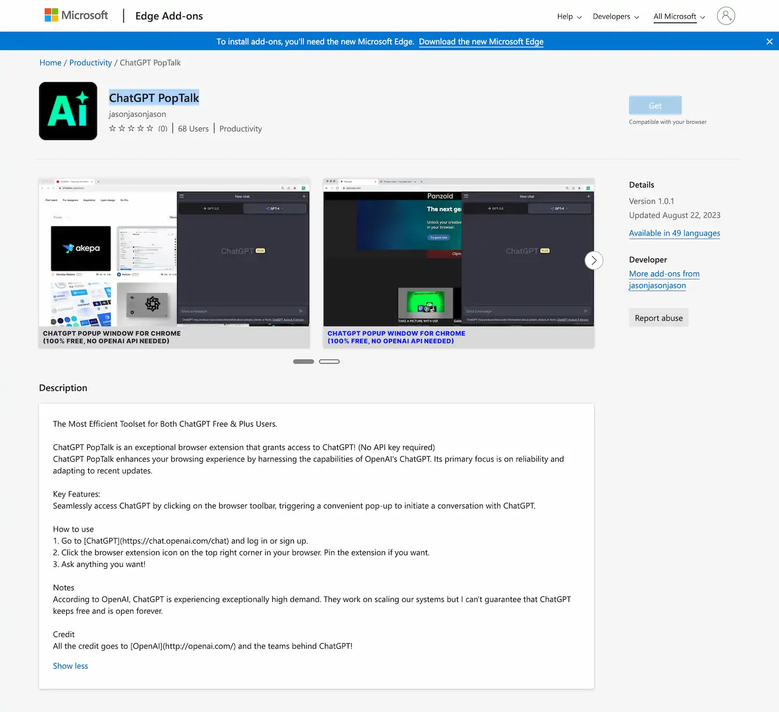
Task: Click the 68 Users text
Action: (193, 129)
